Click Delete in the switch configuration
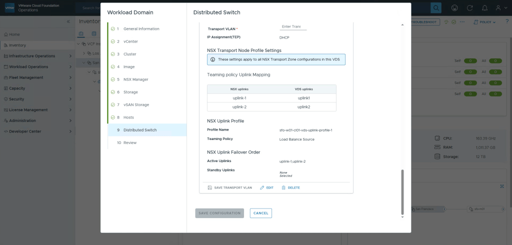This screenshot has width=512, height=245. (x=290, y=187)
